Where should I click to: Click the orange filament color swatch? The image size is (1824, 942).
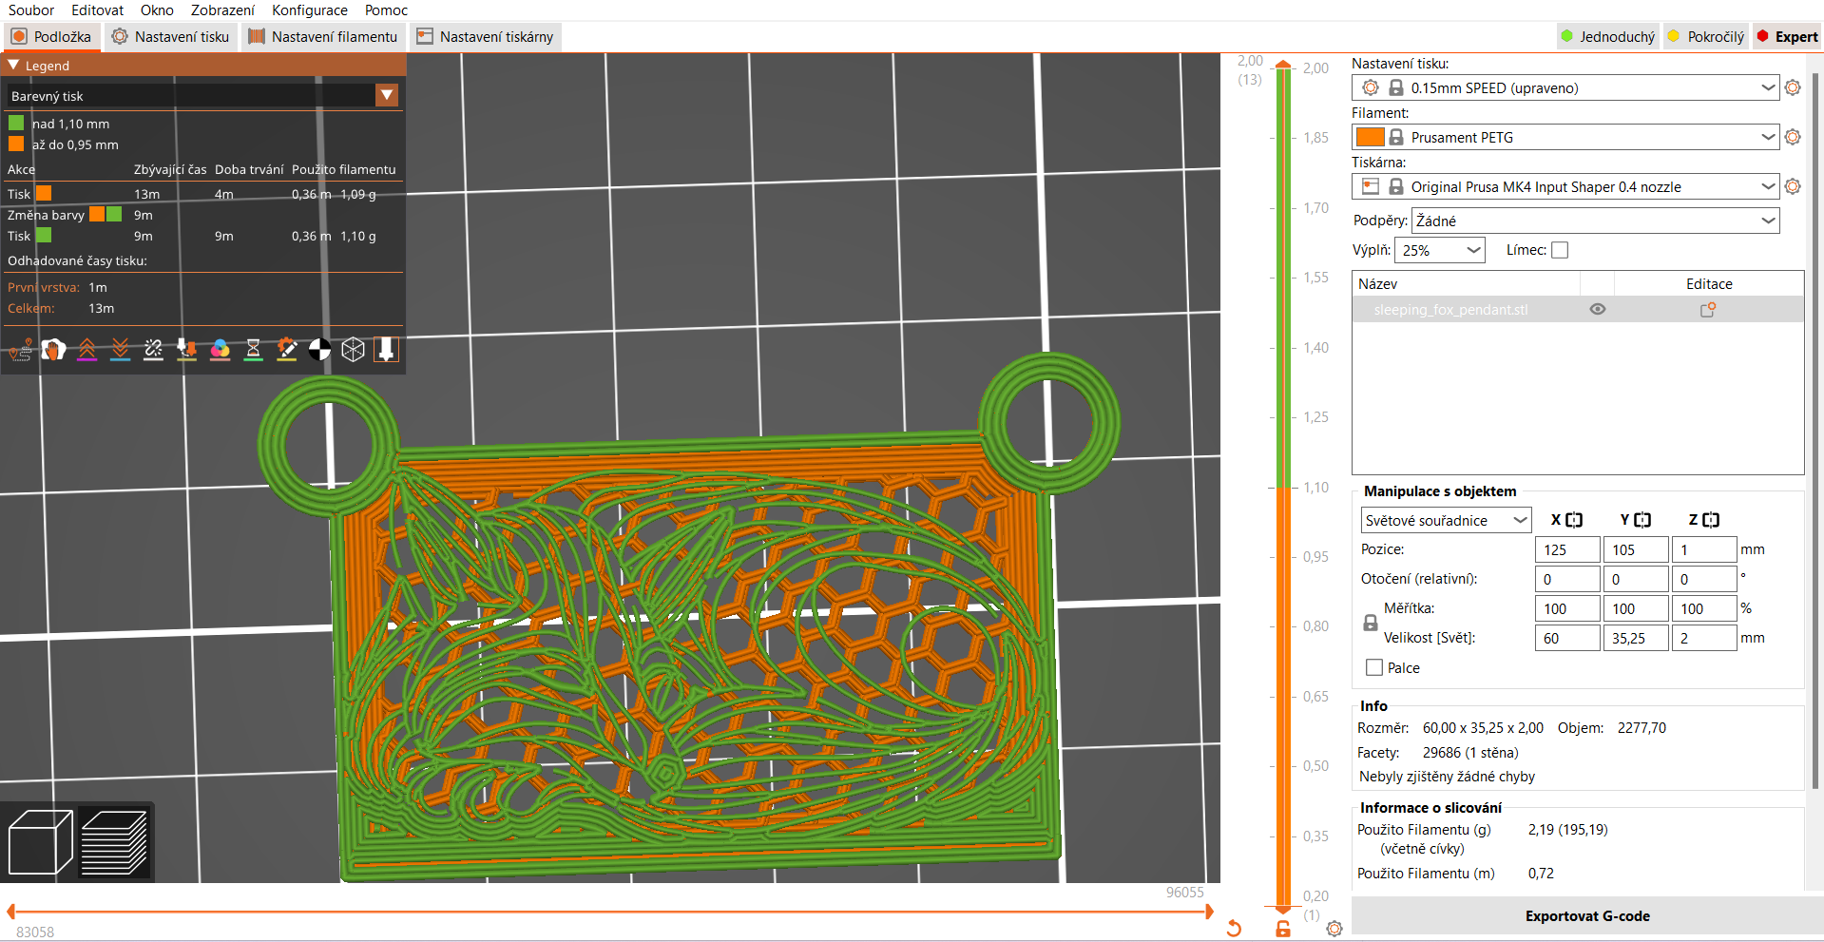coord(1370,137)
